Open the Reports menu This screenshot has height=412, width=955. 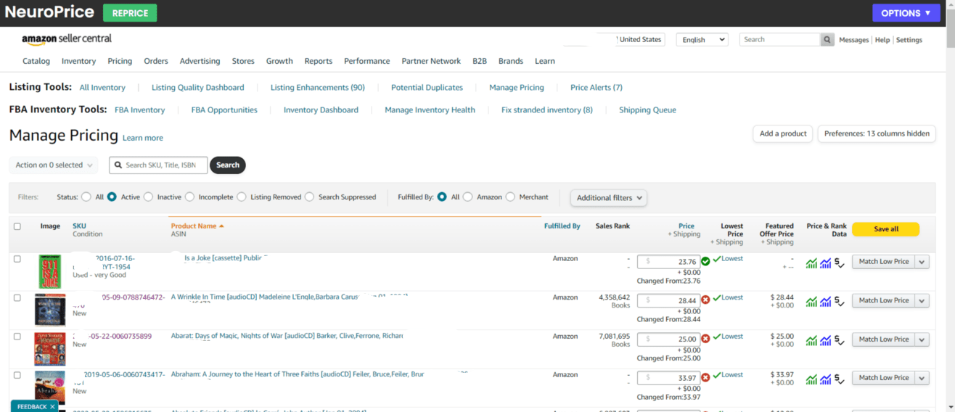(x=318, y=62)
